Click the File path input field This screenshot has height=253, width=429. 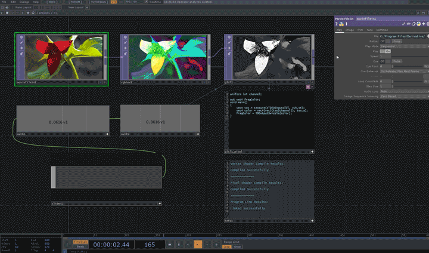click(x=403, y=36)
